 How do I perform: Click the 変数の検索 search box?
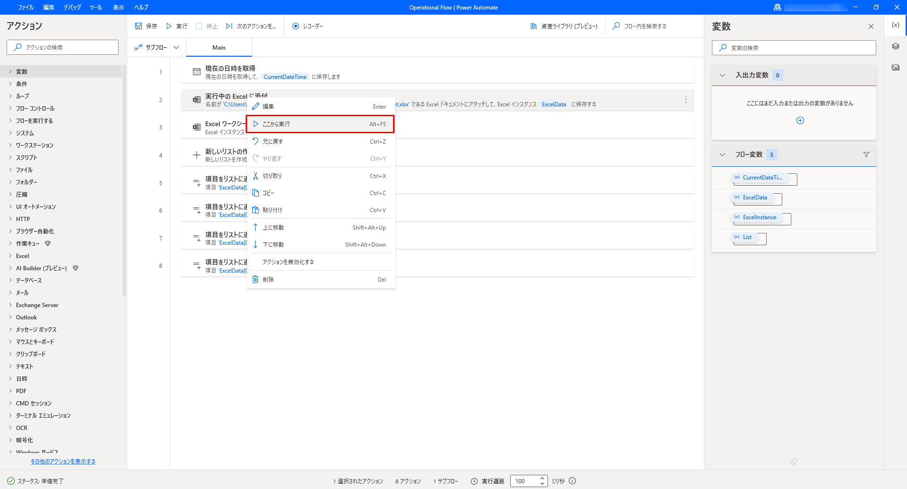coord(794,48)
